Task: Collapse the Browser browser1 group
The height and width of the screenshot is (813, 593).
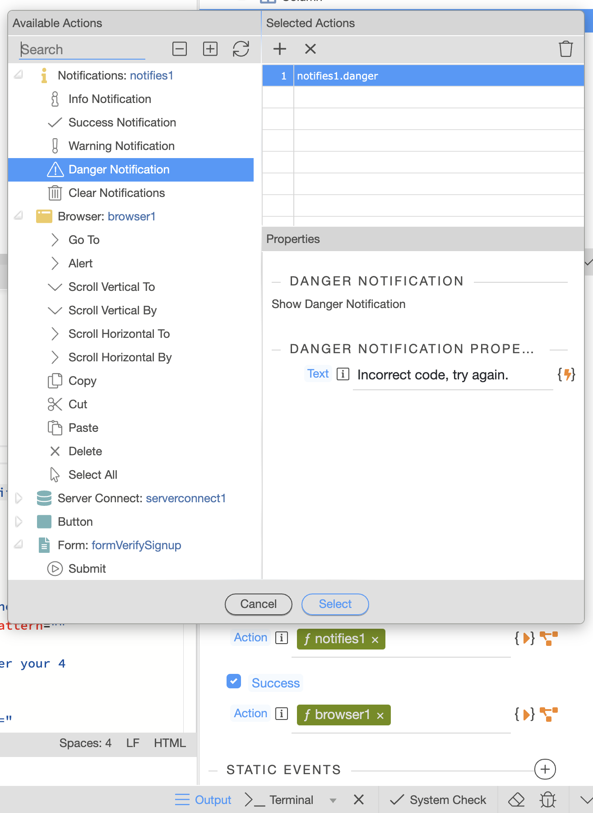Action: pos(19,216)
